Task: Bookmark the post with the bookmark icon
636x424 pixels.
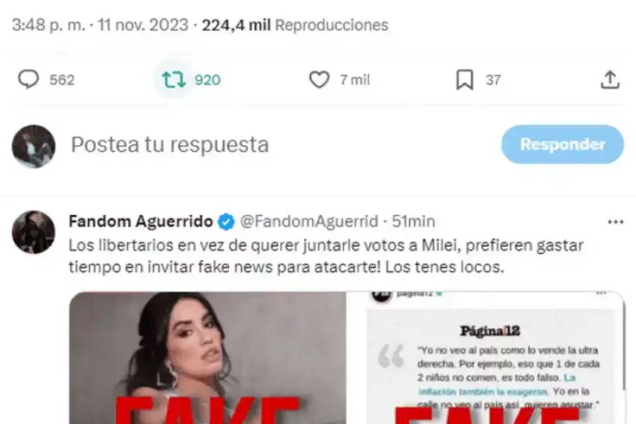Action: click(x=464, y=80)
